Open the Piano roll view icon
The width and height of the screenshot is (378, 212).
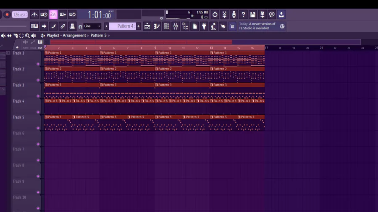[157, 26]
